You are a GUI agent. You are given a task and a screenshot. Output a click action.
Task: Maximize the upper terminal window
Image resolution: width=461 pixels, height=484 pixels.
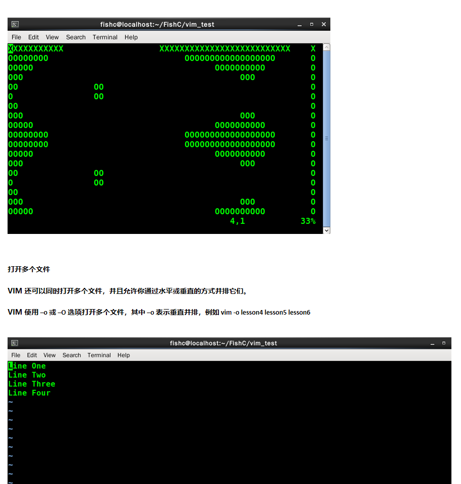tap(312, 24)
